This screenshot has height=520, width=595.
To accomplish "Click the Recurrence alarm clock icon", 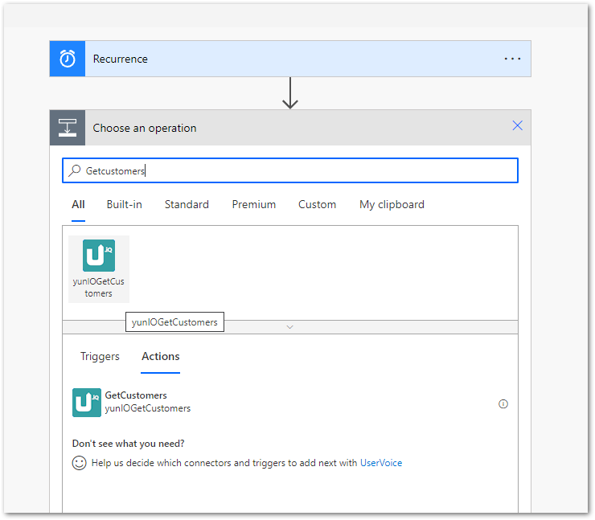I will (x=68, y=59).
